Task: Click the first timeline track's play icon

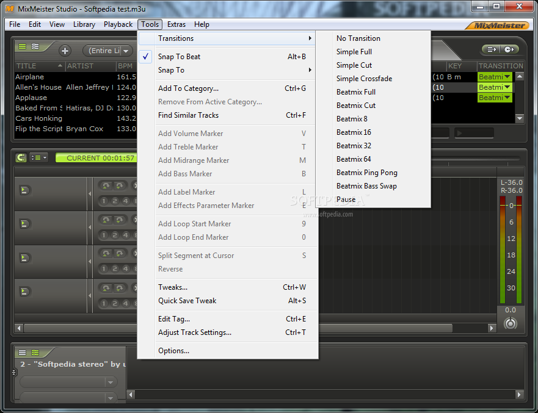Action: 24,190
